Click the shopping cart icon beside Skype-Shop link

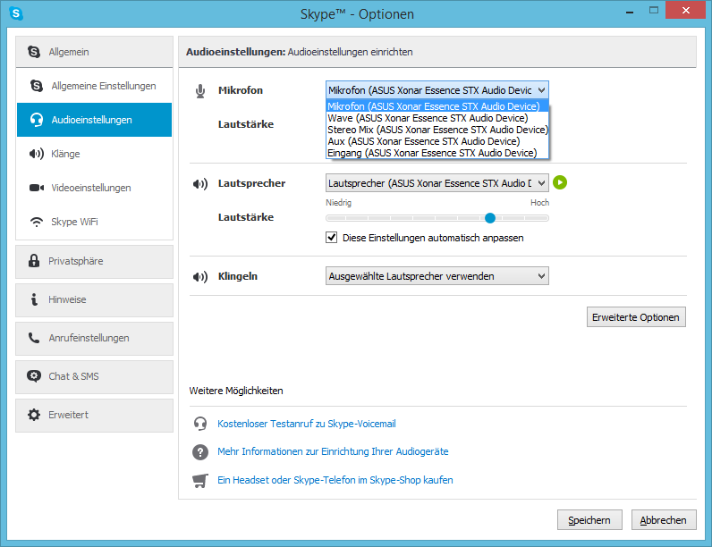click(200, 480)
